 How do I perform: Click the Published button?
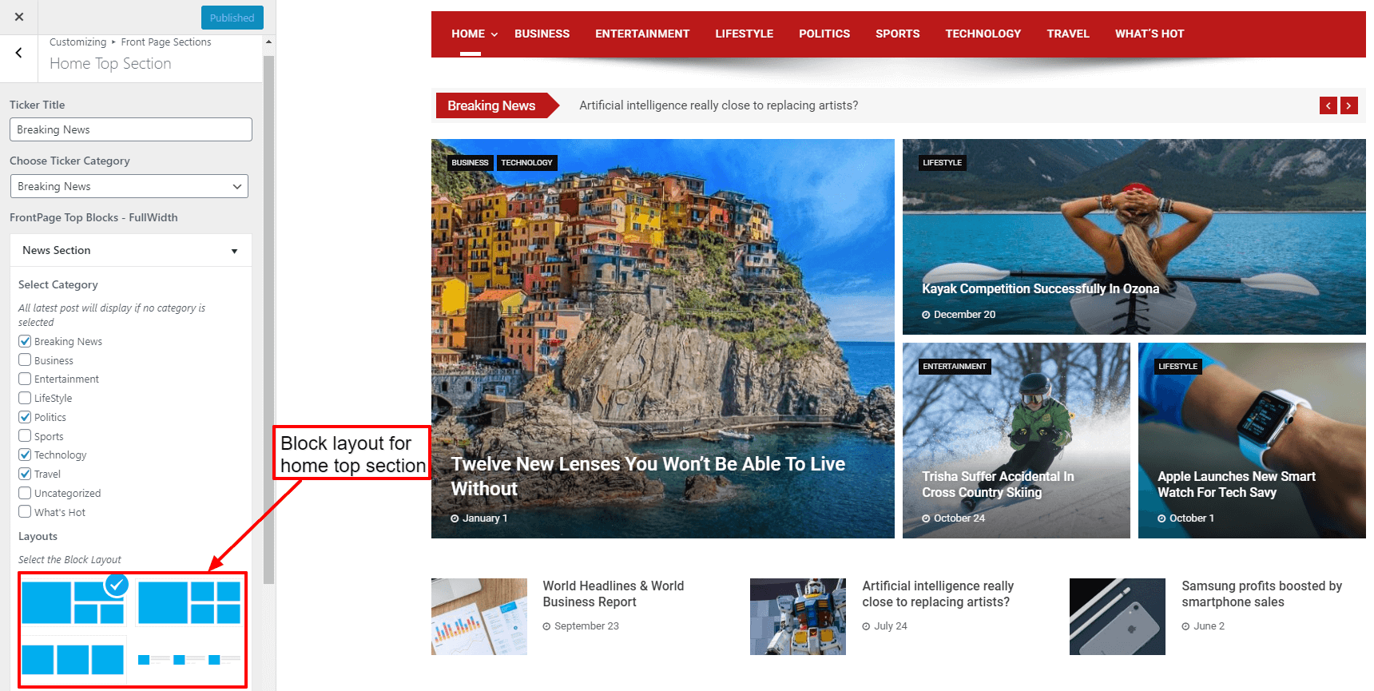(232, 18)
